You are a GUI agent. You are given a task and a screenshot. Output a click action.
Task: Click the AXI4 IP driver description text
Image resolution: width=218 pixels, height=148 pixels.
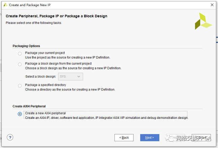tap(106, 118)
